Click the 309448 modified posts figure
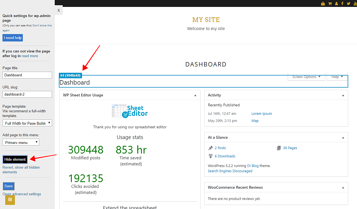The height and width of the screenshot is (209, 357). [x=86, y=150]
